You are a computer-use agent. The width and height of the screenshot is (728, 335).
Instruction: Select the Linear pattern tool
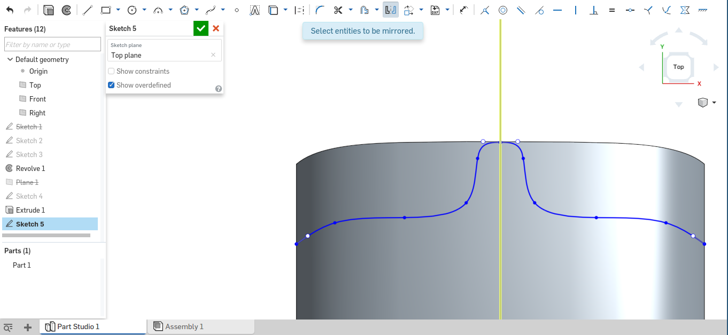[x=409, y=10]
